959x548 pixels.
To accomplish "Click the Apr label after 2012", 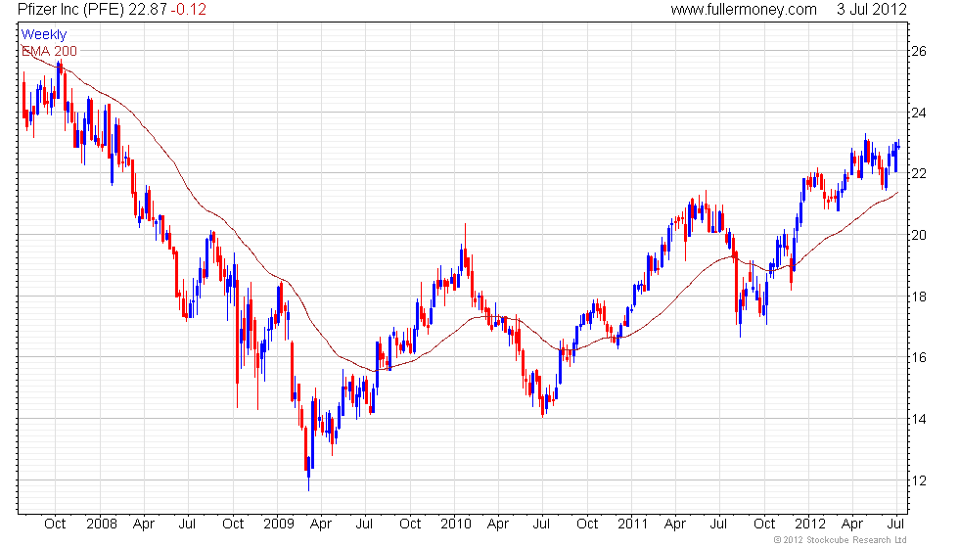I will click(x=852, y=524).
